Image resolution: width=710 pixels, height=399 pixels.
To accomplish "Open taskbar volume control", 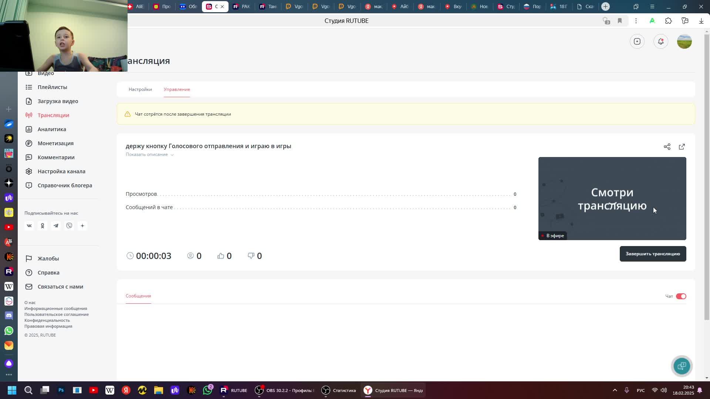I will pos(664,390).
